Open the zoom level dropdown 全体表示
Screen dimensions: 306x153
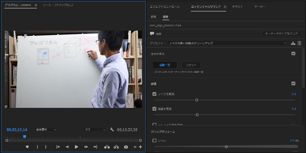[x=46, y=130]
